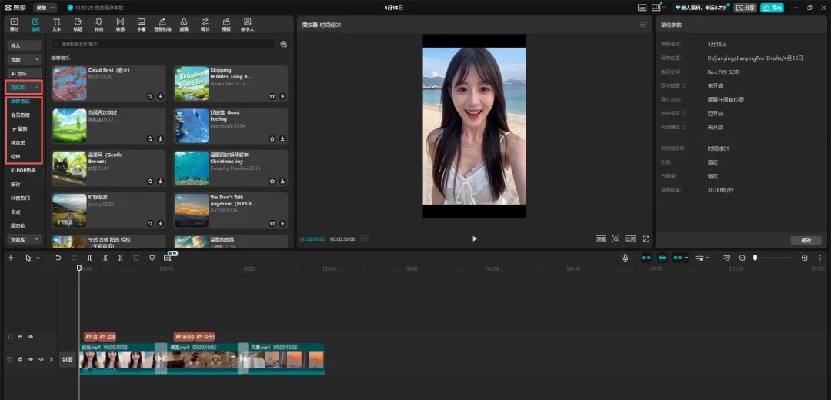Click the undo arrow in timeline toolbar
831x400 pixels.
[58, 258]
